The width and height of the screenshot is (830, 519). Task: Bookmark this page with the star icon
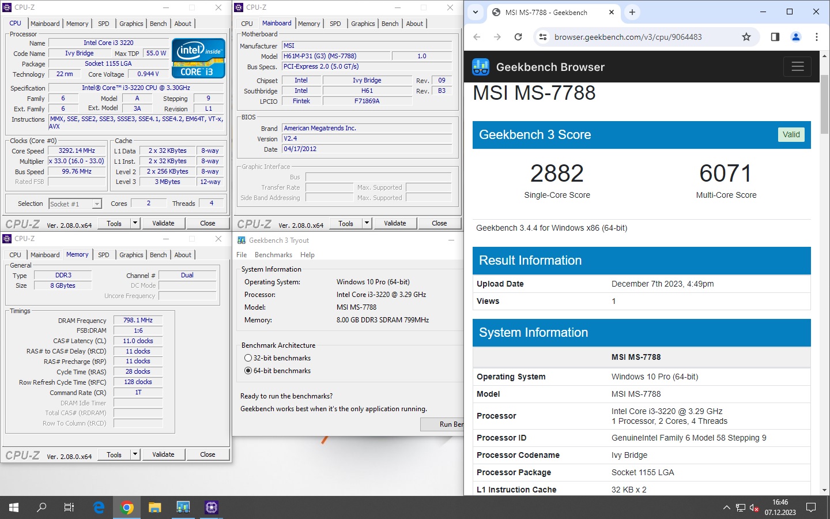[746, 37]
